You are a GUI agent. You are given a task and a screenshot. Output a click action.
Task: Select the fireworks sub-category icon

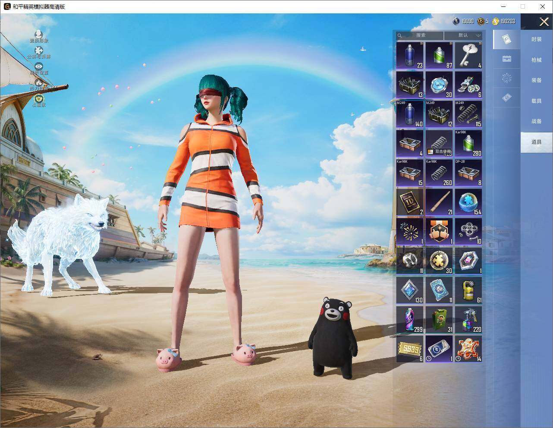507,78
